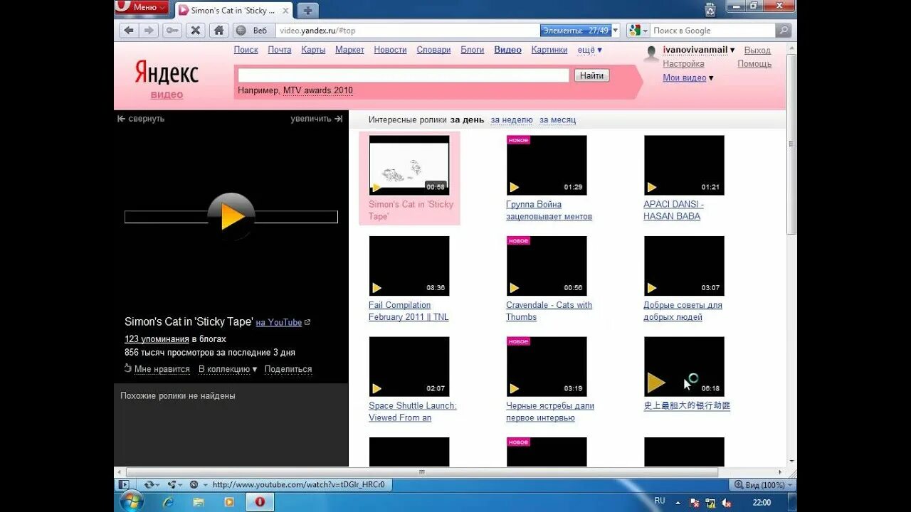The width and height of the screenshot is (911, 512).
Task: Go forward with the browser forward arrow
Action: click(149, 31)
